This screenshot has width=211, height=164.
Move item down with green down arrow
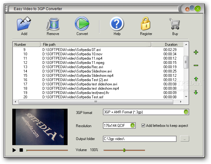[x=196, y=92]
